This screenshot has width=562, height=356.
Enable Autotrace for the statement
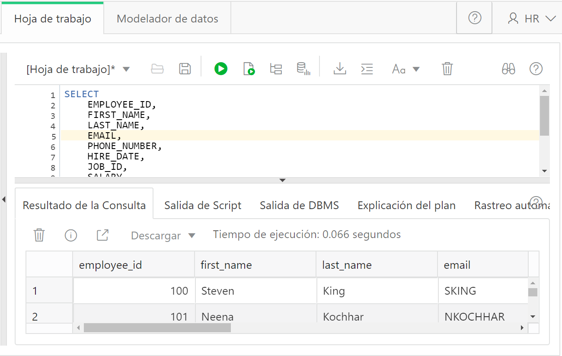point(304,69)
